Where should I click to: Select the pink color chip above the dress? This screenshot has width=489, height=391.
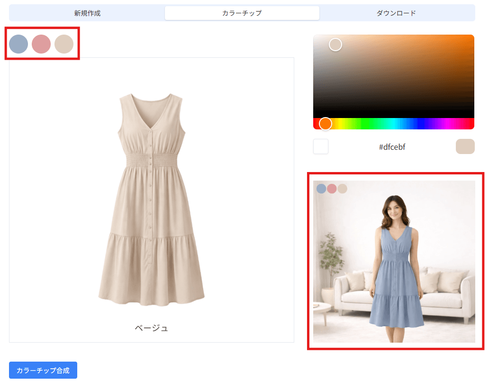[x=41, y=44]
